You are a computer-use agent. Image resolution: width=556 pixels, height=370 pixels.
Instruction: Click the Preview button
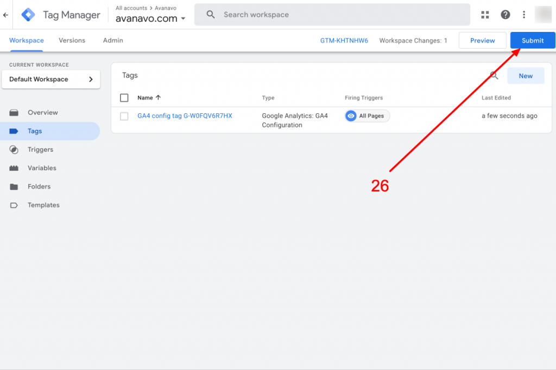coord(482,40)
